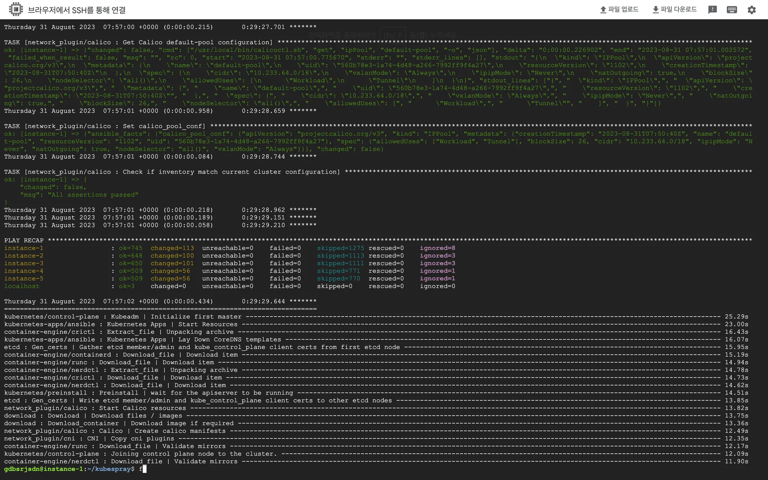Click the 파일 업로드 button text

pos(623,9)
